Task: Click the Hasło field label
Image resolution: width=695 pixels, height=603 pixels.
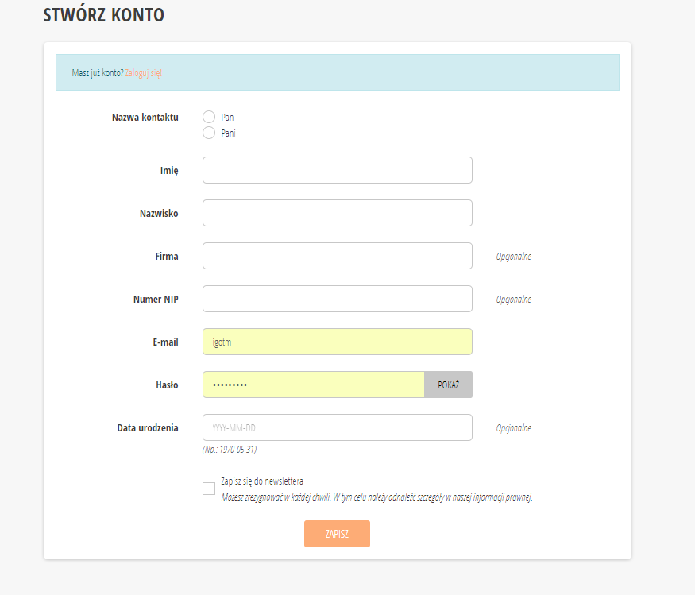Action: point(165,385)
